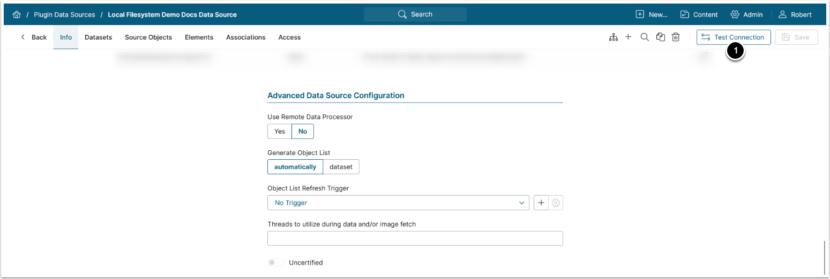Open the Source Objects tab

point(148,37)
